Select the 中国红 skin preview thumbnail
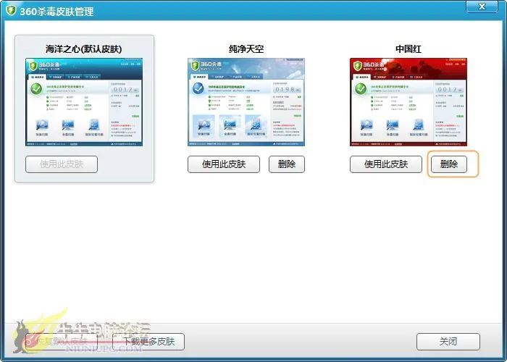 408,102
